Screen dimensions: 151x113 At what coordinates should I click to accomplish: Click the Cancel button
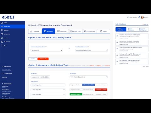coord(33,59)
